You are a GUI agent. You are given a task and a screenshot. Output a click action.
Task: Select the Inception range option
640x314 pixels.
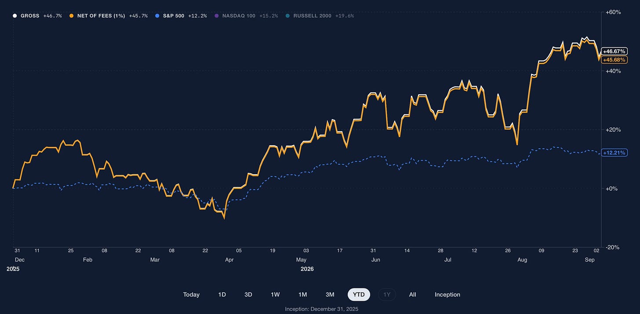447,295
